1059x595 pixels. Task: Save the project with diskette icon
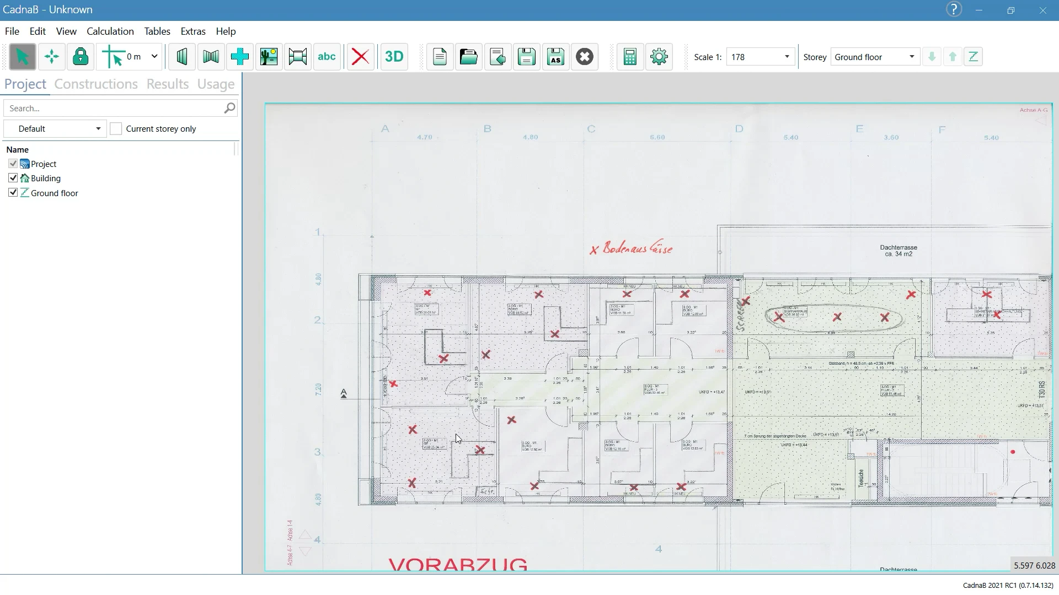click(x=527, y=57)
